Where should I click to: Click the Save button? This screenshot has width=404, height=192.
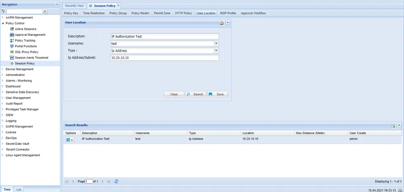[x=218, y=94]
